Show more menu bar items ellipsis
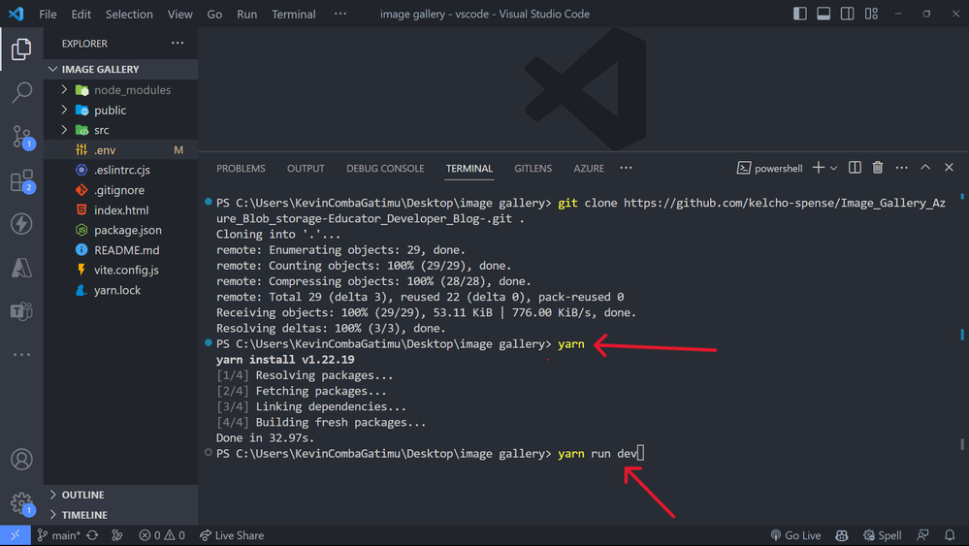The height and width of the screenshot is (546, 969). [340, 14]
